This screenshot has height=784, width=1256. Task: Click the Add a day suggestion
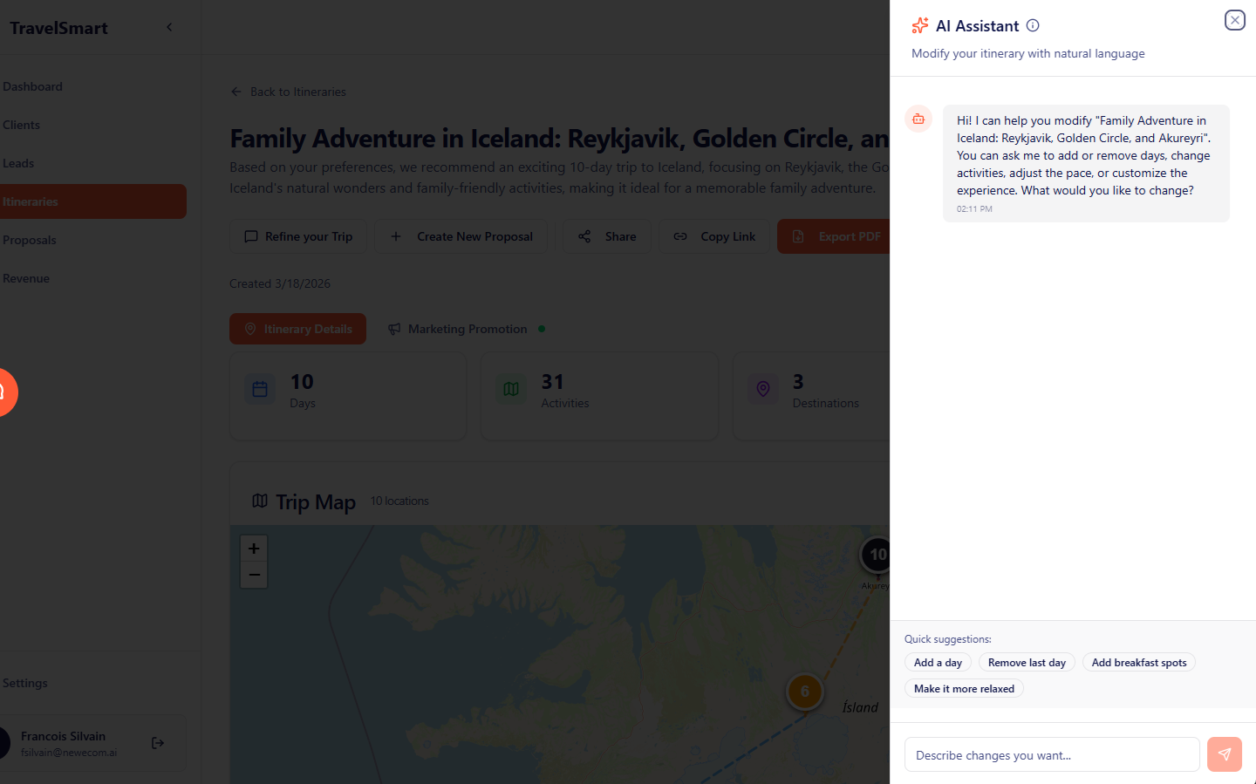(x=938, y=663)
